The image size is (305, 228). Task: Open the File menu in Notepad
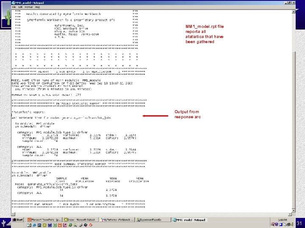pyautogui.click(x=14, y=7)
